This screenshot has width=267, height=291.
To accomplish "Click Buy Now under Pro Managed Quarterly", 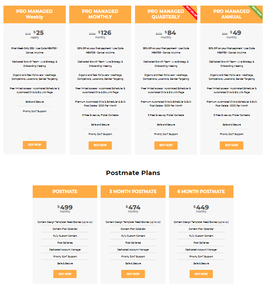I will pos(166,145).
